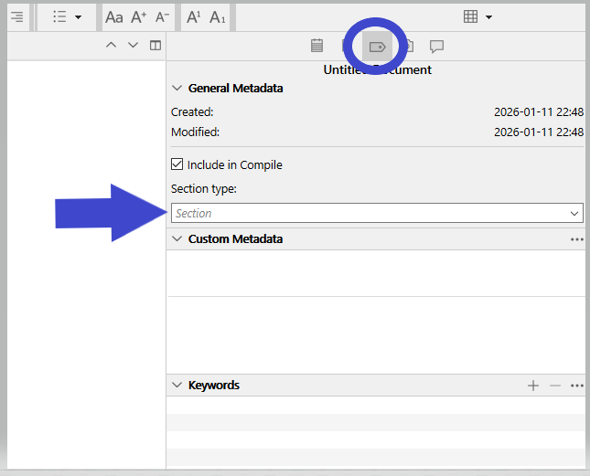Viewport: 590px width, 476px height.
Task: Open Custom Metadata options ellipsis menu
Action: [x=576, y=239]
